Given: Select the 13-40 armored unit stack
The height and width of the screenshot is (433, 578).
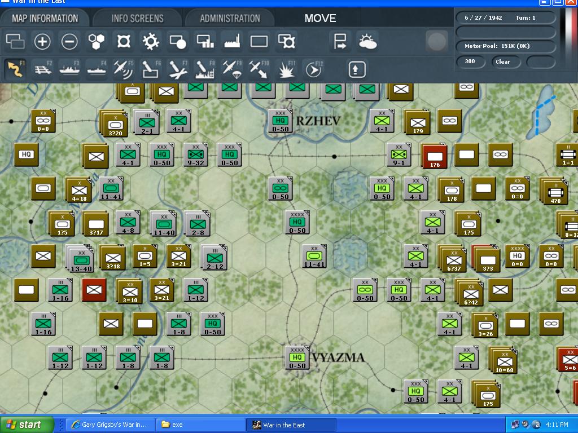Looking at the screenshot, I should tap(80, 257).
